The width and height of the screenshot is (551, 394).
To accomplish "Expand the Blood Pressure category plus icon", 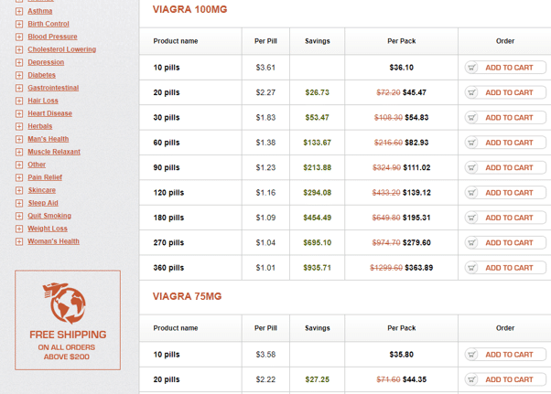I will 19,37.
